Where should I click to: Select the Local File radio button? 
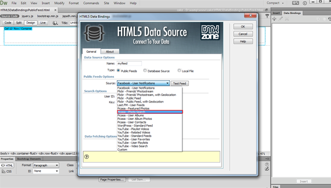179,70
